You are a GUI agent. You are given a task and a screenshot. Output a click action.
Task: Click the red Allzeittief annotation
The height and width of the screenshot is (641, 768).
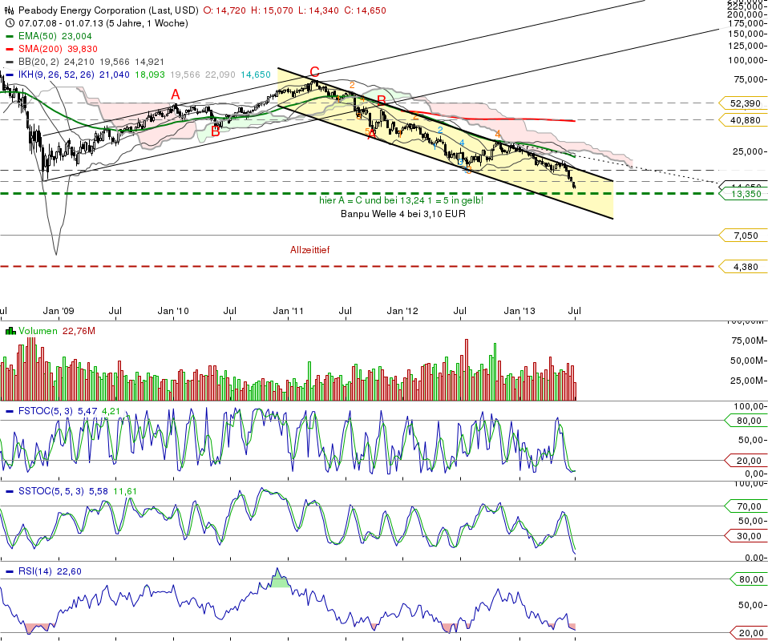coord(310,250)
